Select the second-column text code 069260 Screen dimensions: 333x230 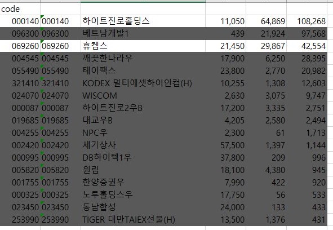pyautogui.click(x=60, y=46)
